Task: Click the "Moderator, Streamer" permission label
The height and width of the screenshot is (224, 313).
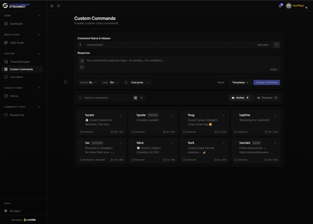Action: tap(94, 160)
